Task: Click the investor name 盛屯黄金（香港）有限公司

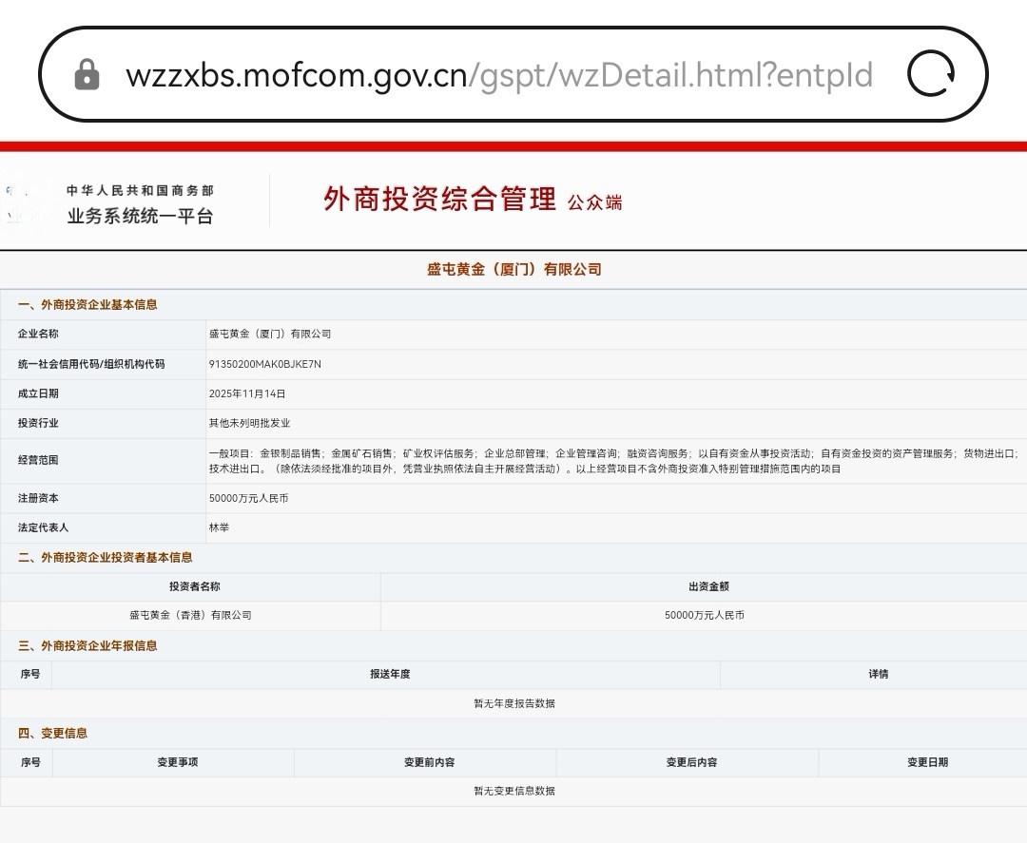Action: tap(190, 615)
